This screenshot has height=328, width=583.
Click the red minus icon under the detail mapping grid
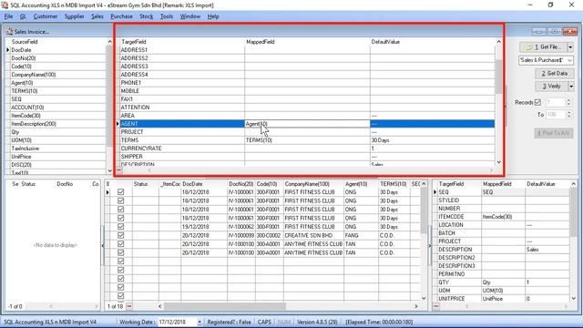coord(436,306)
